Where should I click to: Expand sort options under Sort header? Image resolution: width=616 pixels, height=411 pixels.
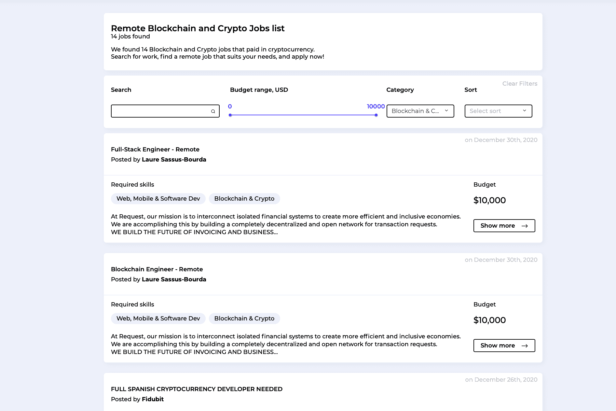[498, 111]
